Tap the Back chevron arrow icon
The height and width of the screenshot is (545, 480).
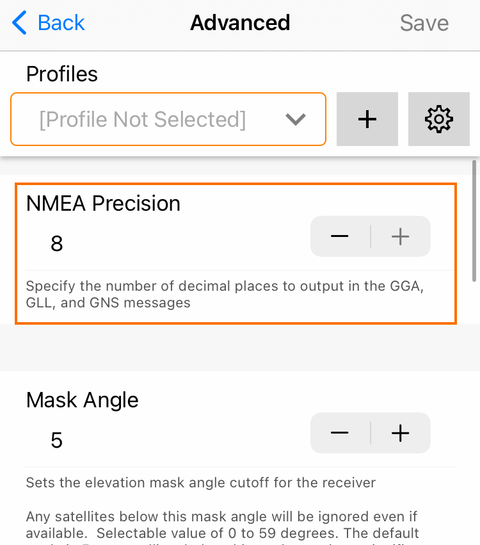coord(20,23)
